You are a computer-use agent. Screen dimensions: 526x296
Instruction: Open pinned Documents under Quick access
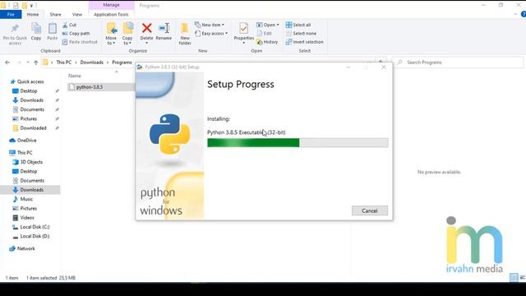[32, 109]
